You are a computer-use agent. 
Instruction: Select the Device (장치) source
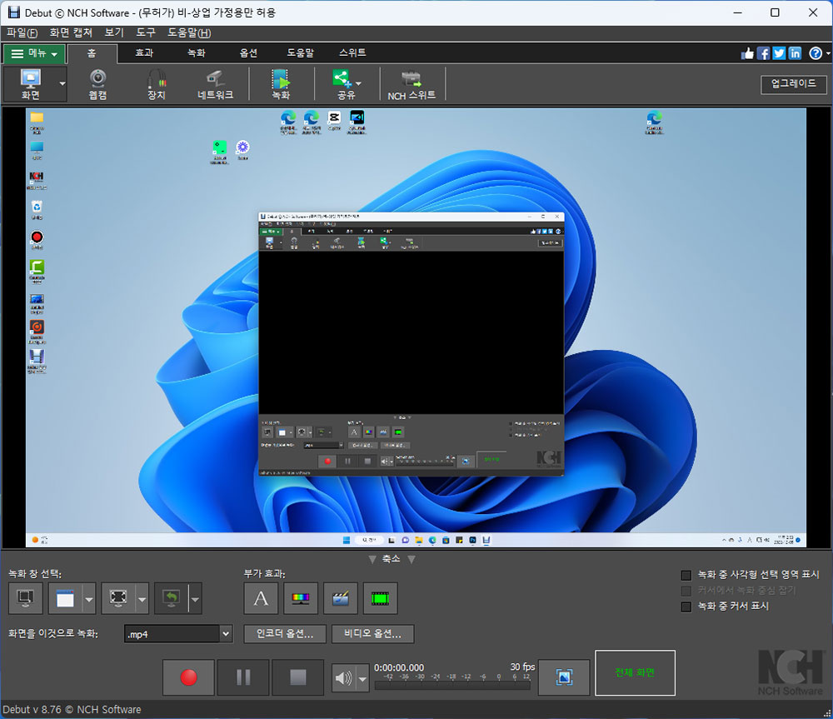coord(157,84)
